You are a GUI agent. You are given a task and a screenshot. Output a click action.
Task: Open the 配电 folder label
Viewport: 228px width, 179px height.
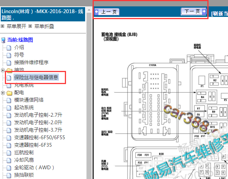coord(19,93)
